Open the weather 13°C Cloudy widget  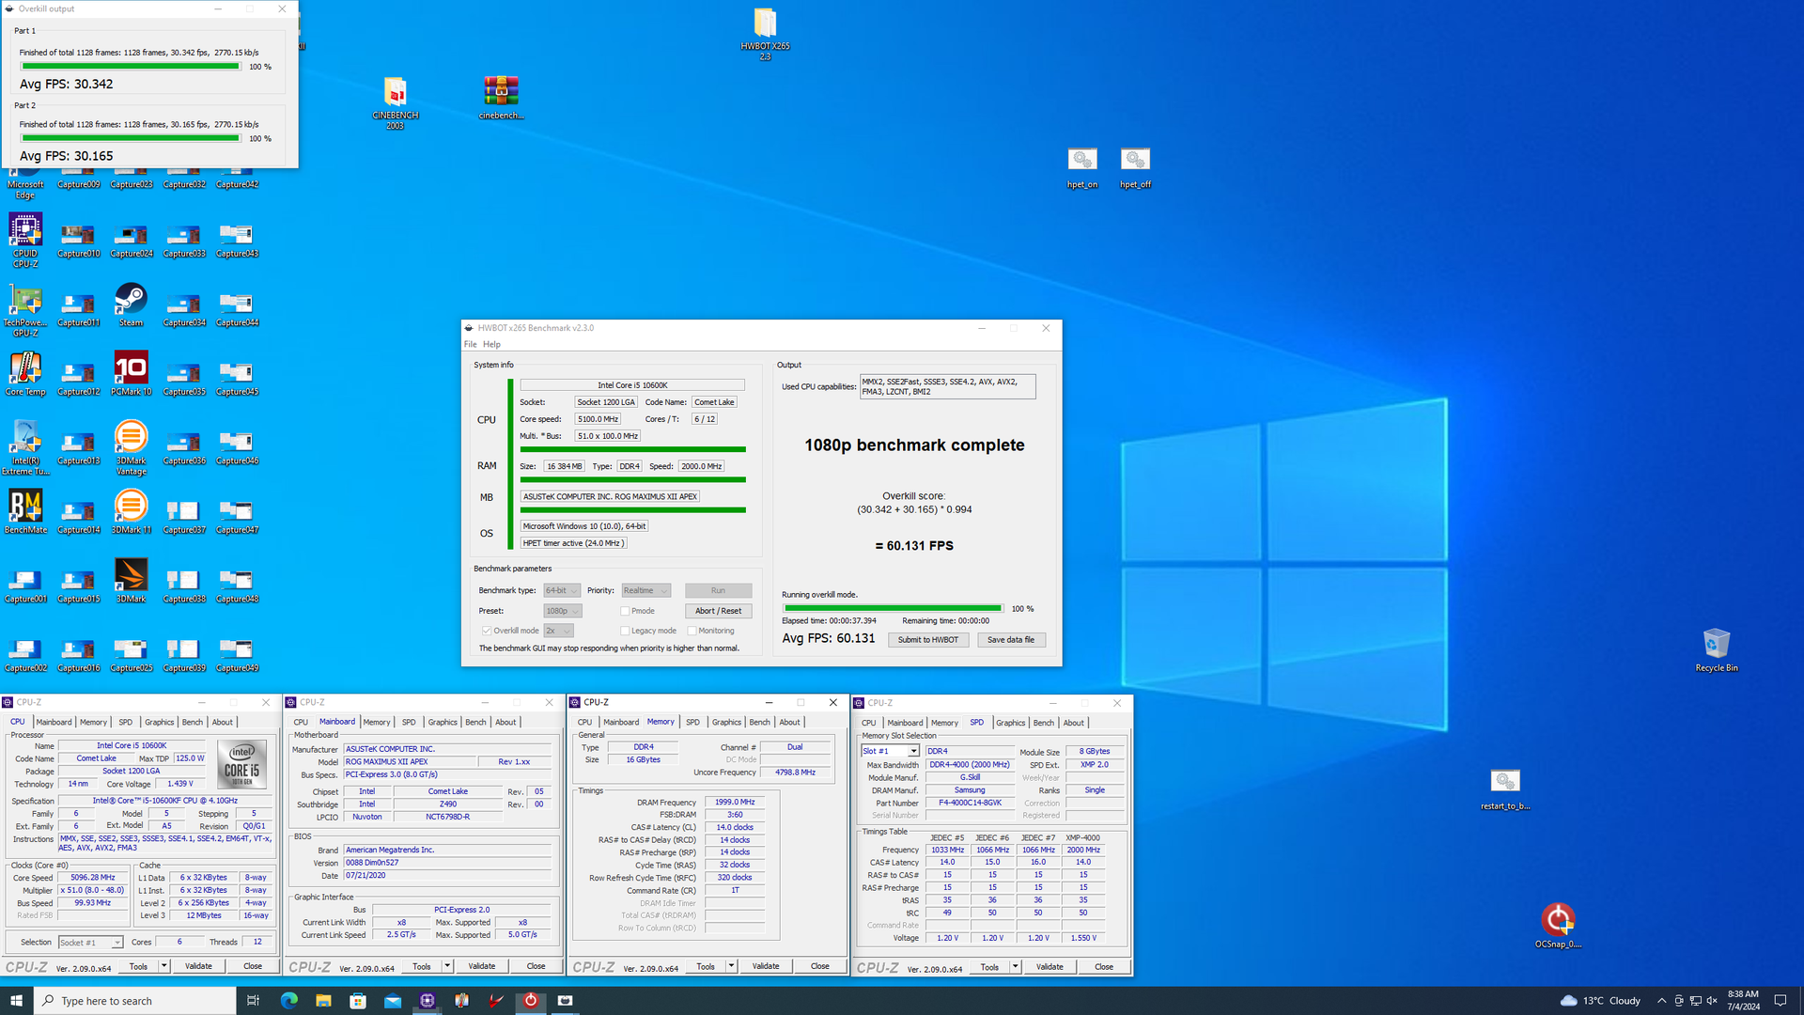[x=1599, y=1001]
